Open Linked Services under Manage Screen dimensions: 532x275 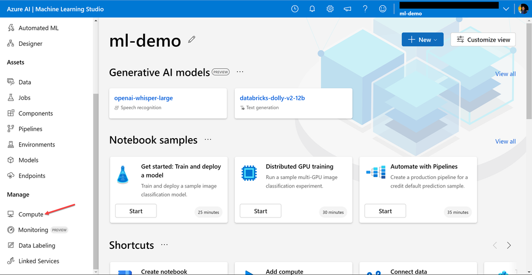(39, 261)
